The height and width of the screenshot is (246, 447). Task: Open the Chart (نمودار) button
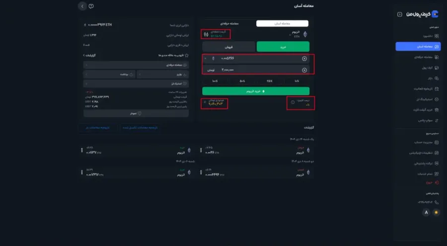(x=136, y=113)
